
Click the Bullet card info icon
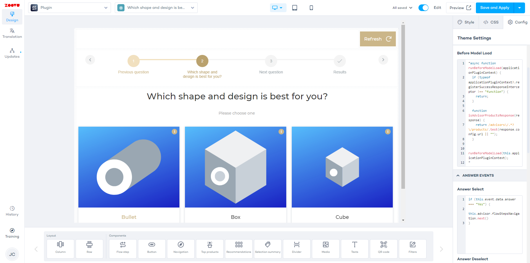click(174, 132)
